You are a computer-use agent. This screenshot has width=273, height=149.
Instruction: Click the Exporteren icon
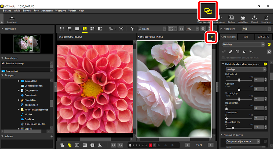[266, 19]
